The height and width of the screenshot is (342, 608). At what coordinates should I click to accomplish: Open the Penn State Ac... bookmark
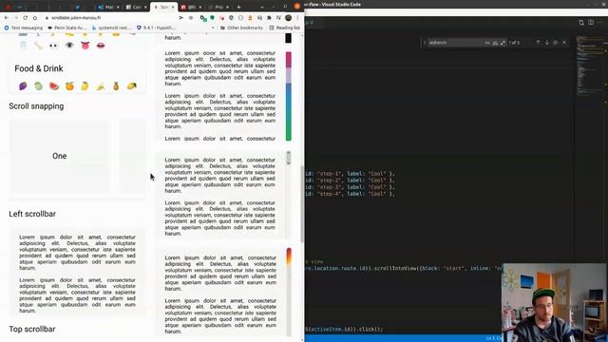click(66, 28)
